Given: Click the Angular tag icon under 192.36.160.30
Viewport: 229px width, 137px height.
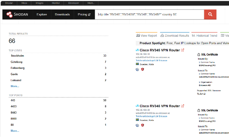Looking at the screenshot, I should 143,125.
